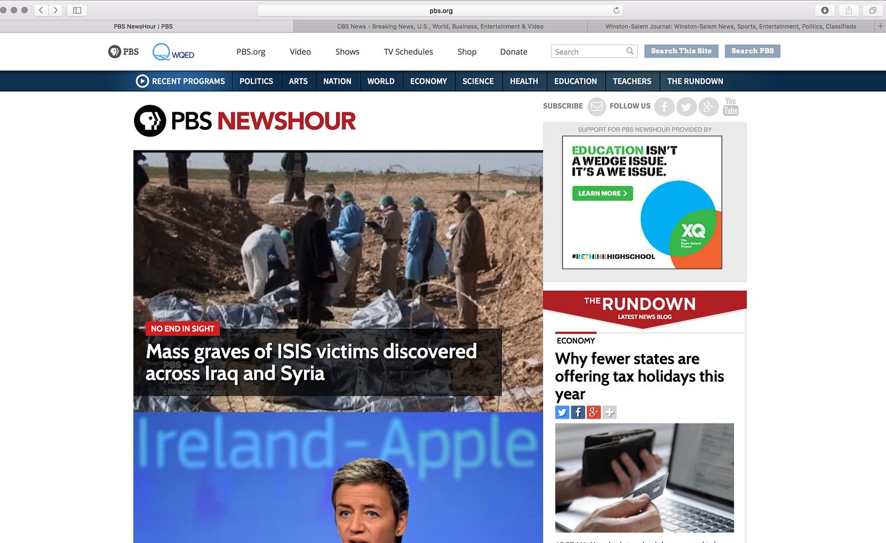The width and height of the screenshot is (886, 543).
Task: Open the Health section
Action: click(524, 81)
